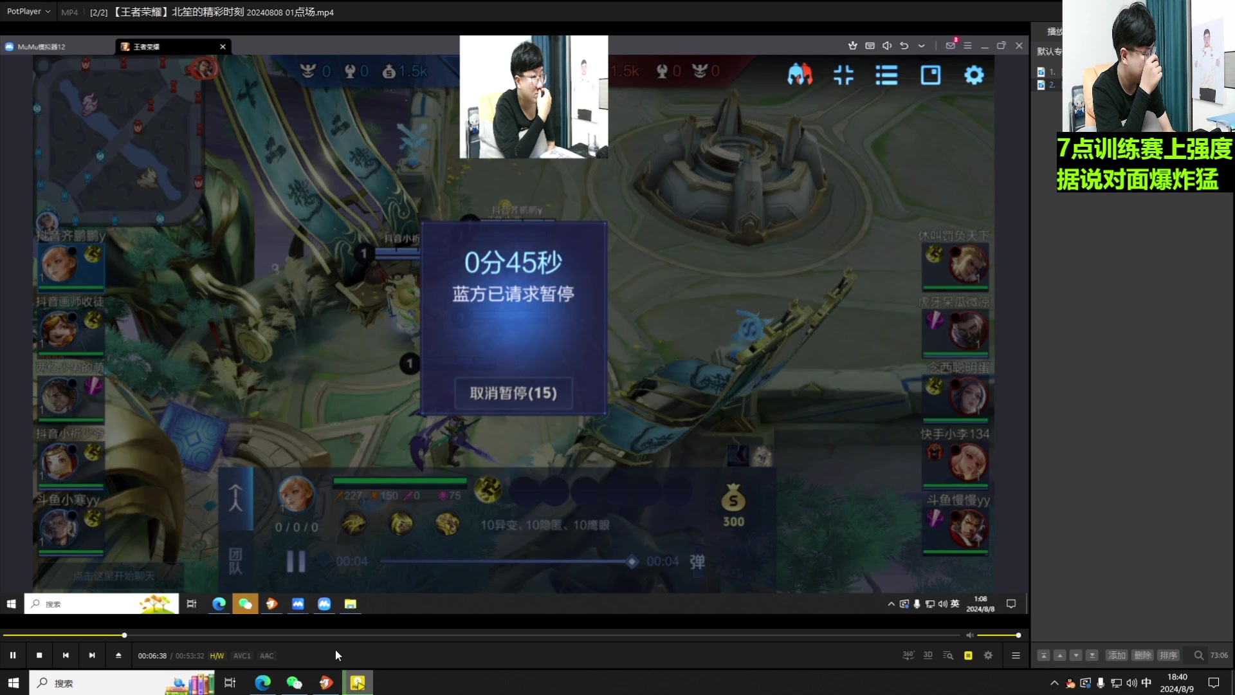Click the spectator helmets icon in game

click(800, 75)
